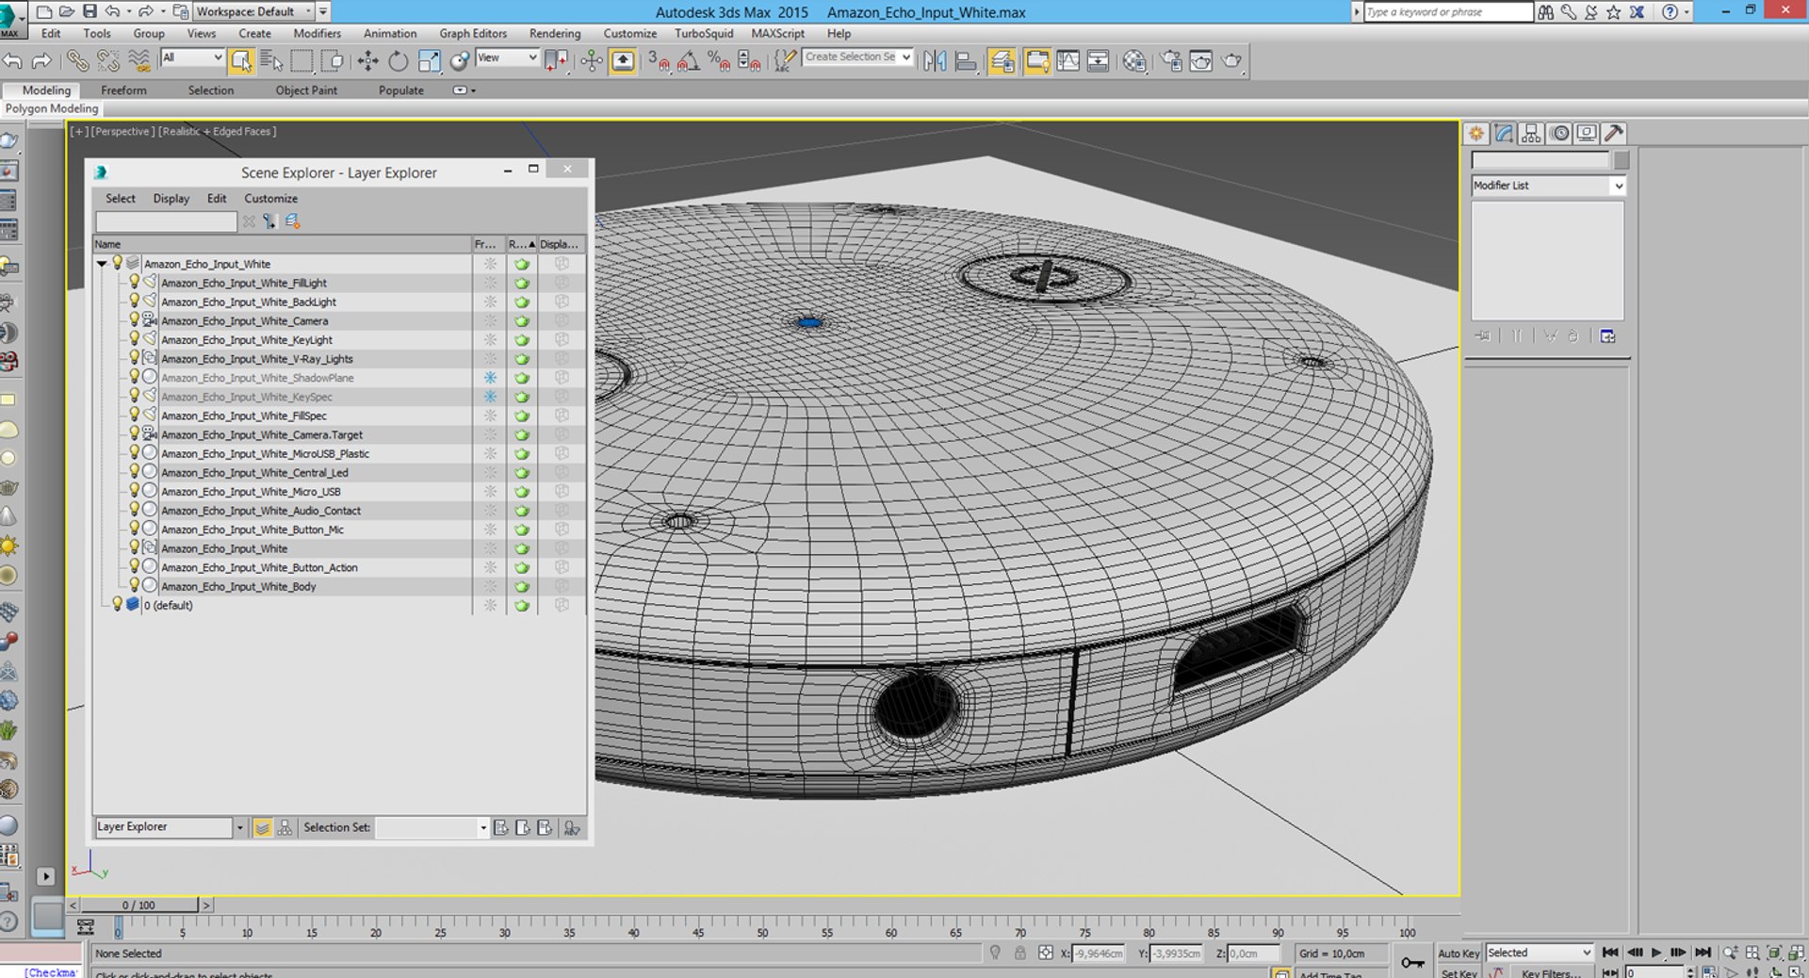Open the Motion command panel tab

(x=1559, y=133)
